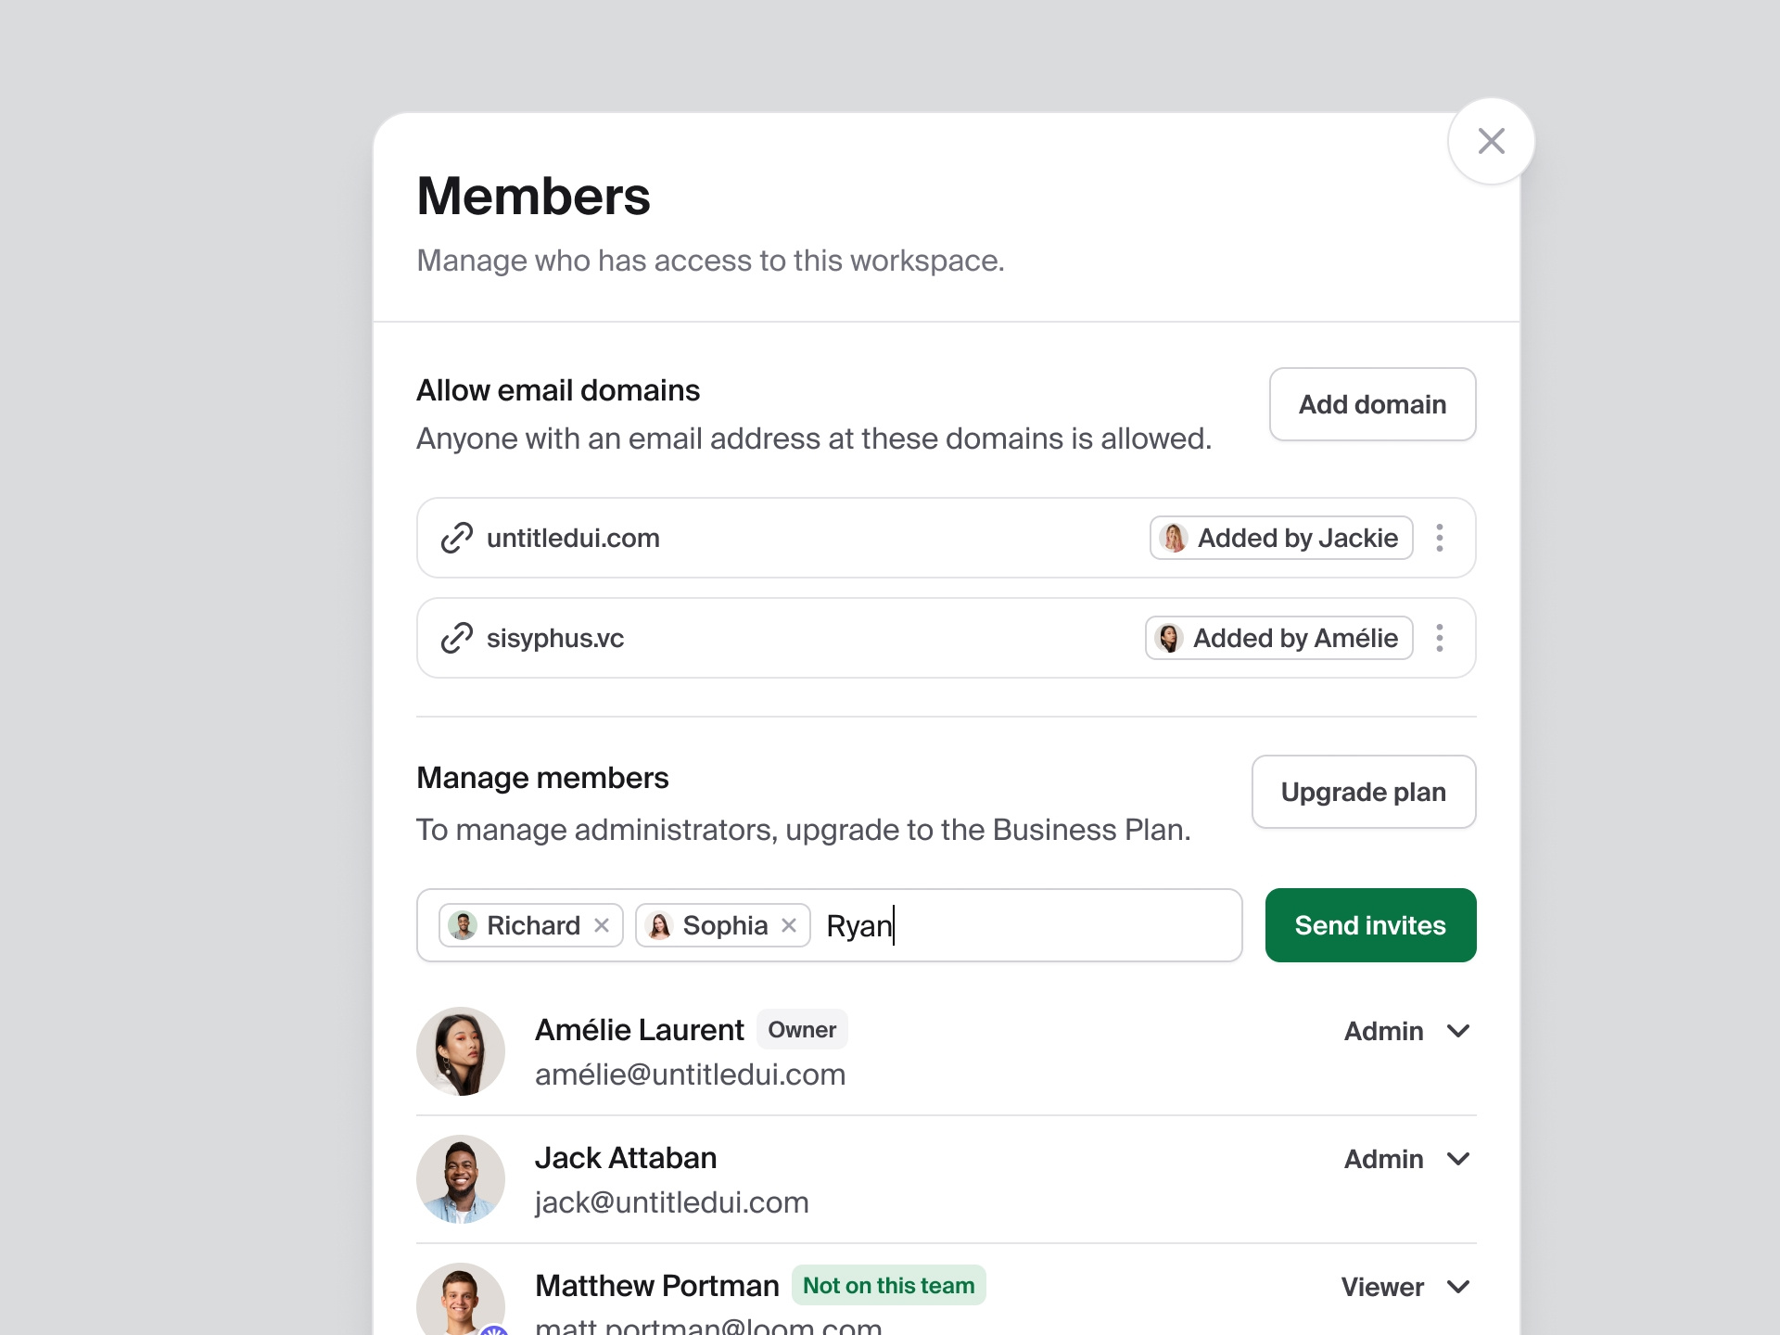Click the Add domain button
Image resolution: width=1780 pixels, height=1335 pixels.
pos(1372,404)
